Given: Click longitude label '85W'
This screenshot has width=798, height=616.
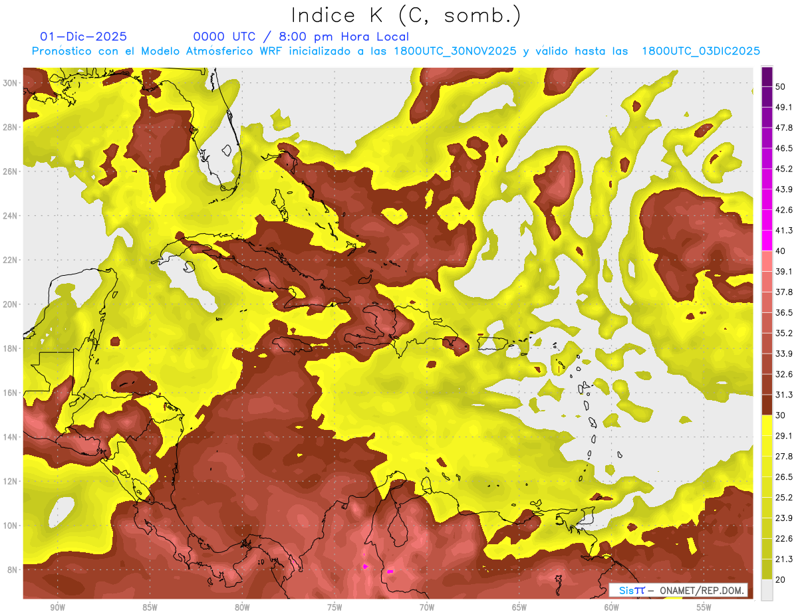Looking at the screenshot, I should point(150,607).
